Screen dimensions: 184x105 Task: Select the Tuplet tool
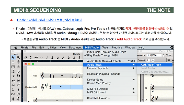(13, 81)
